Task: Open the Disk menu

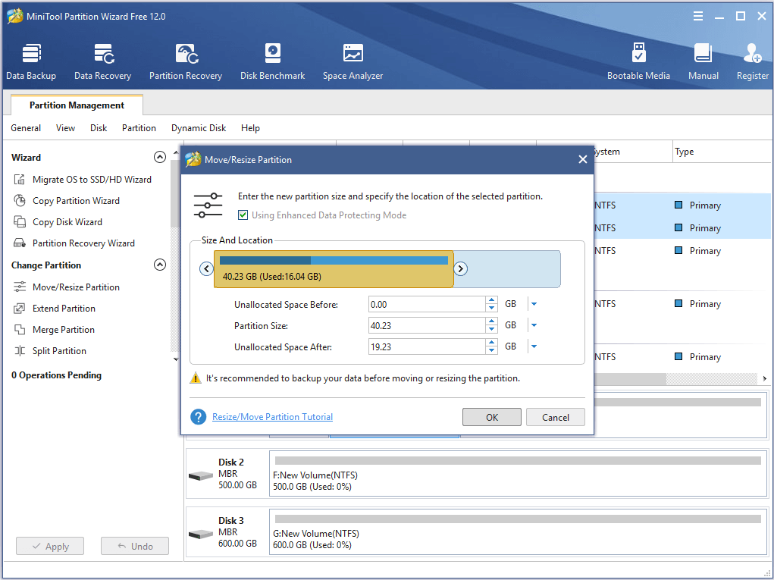Action: click(x=99, y=128)
